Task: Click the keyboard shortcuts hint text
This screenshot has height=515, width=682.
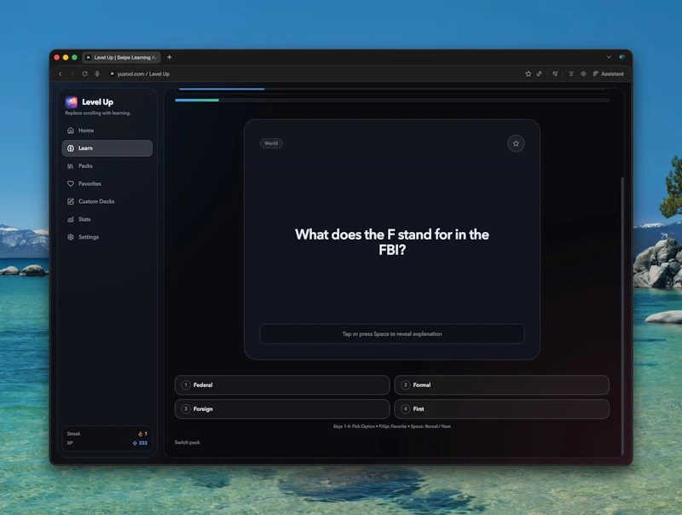Action: [392, 426]
